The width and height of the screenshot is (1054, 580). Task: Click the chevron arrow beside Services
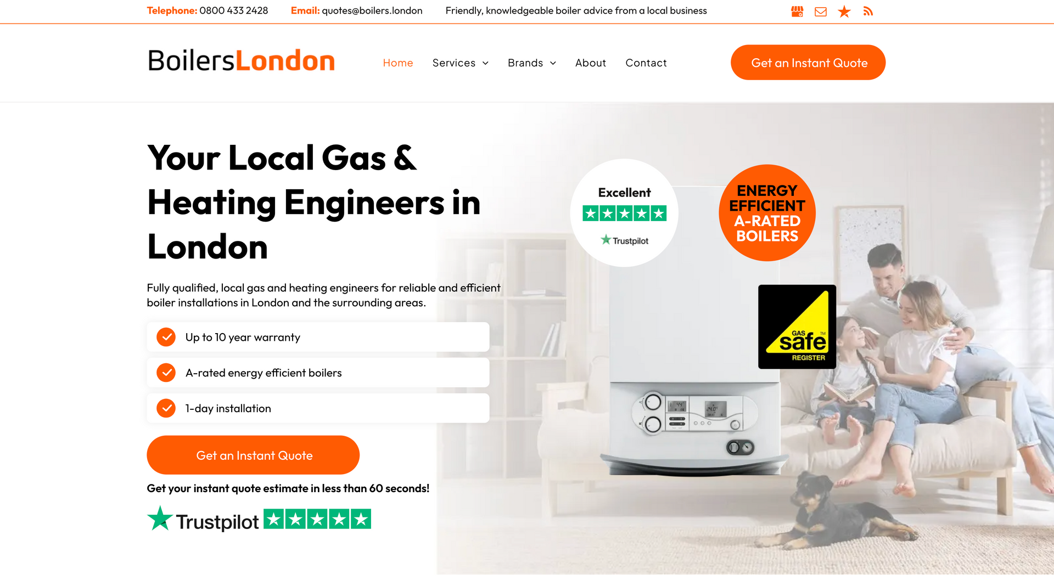pos(485,64)
